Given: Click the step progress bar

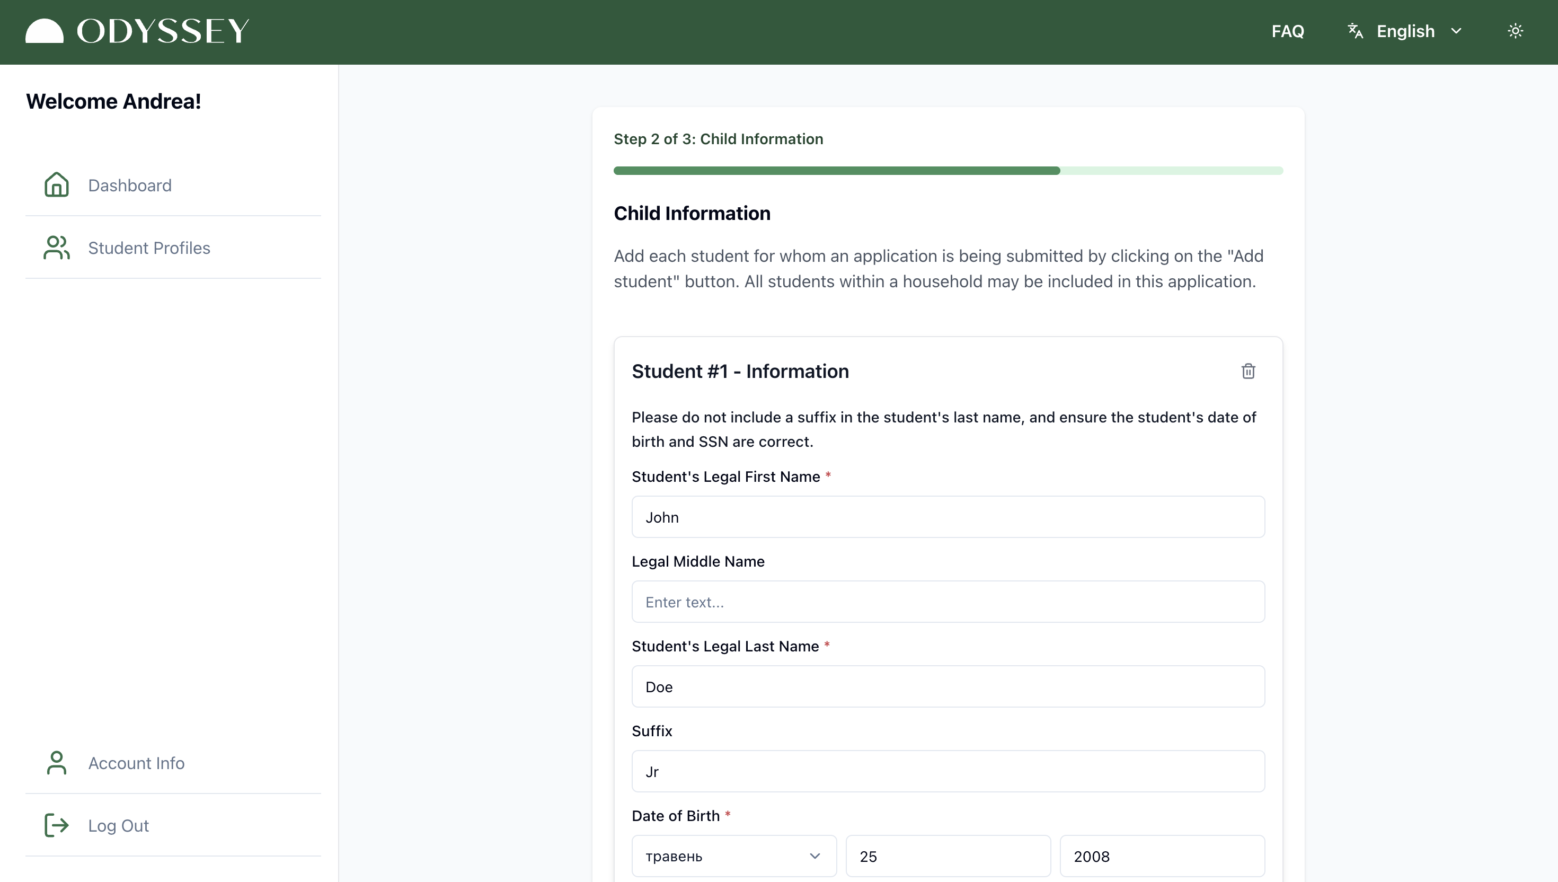Looking at the screenshot, I should [x=948, y=171].
